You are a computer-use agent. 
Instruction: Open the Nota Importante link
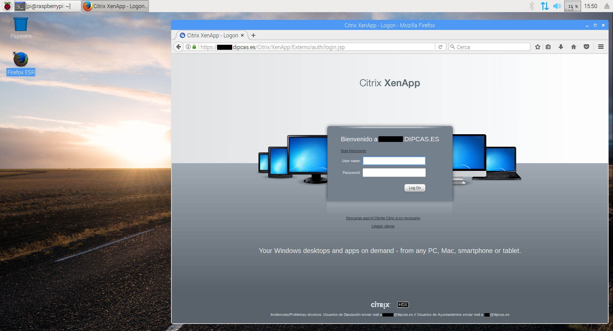tap(353, 151)
